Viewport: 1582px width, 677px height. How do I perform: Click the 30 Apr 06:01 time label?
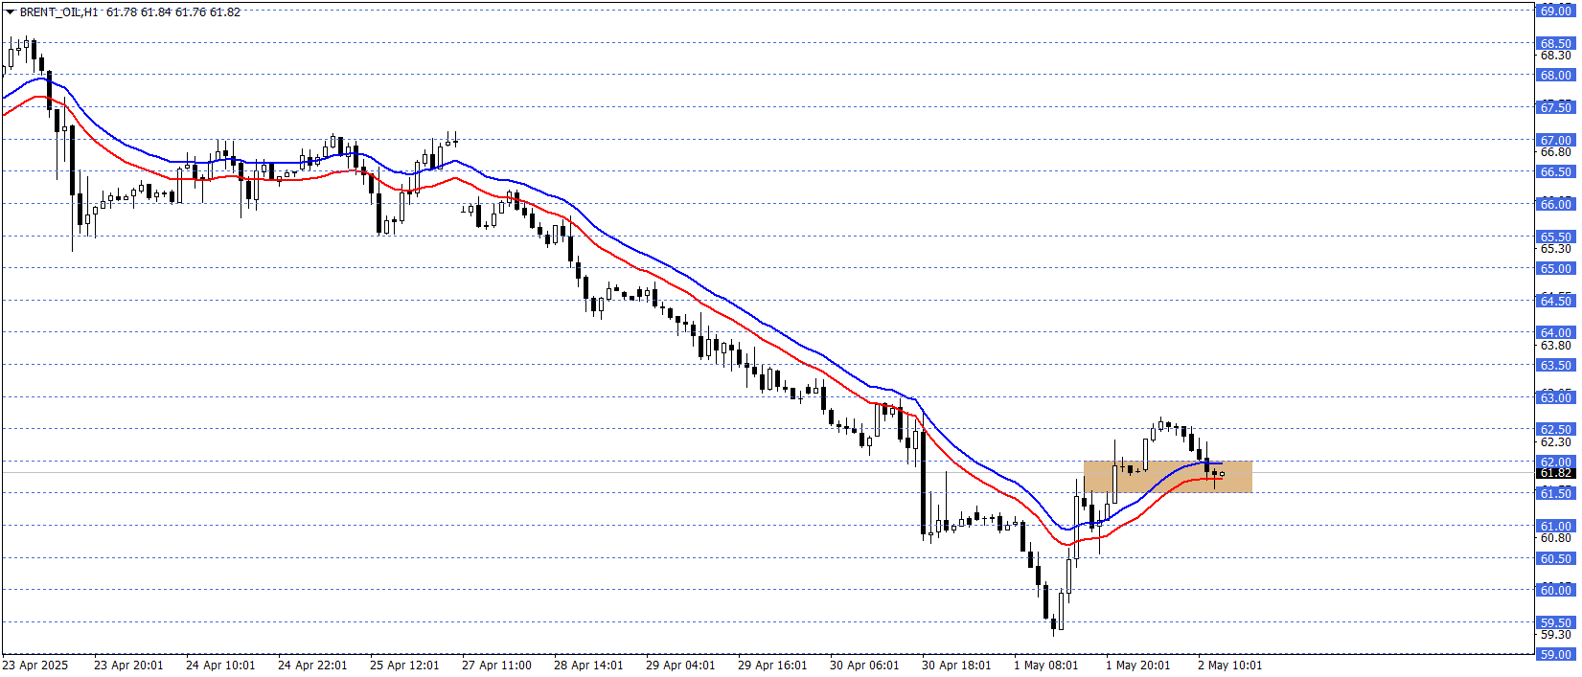[864, 666]
